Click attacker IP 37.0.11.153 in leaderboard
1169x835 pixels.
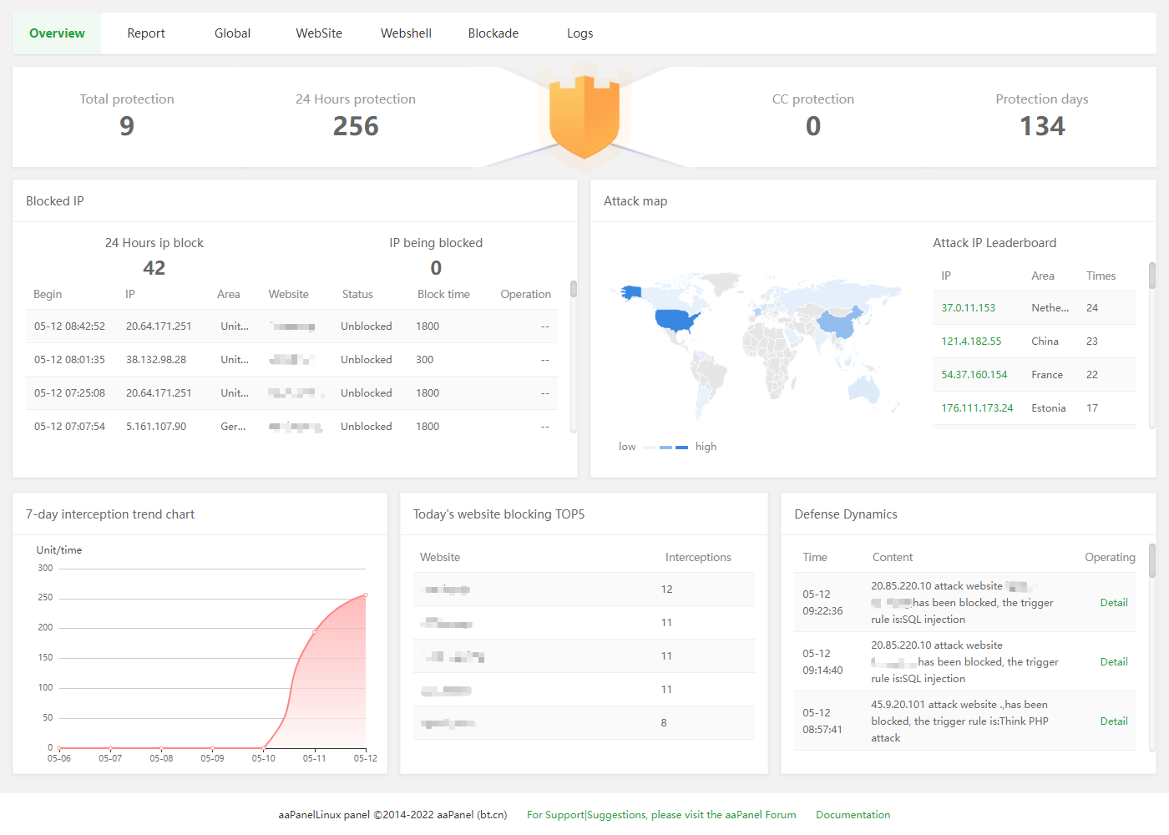point(968,308)
